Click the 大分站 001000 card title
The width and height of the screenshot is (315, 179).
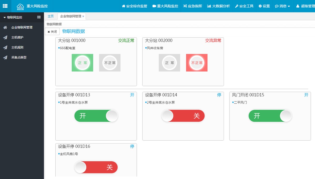point(72,40)
